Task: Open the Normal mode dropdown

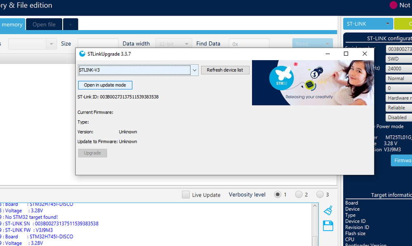Action: click(399, 78)
